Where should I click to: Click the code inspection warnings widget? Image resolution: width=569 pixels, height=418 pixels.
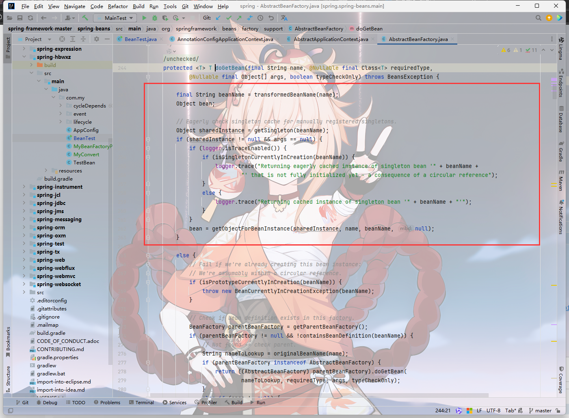point(519,50)
